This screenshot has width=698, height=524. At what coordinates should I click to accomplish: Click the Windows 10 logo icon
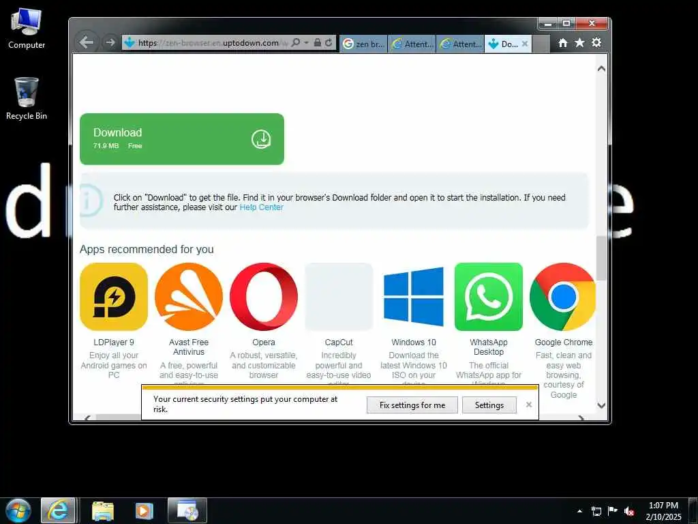pyautogui.click(x=414, y=297)
